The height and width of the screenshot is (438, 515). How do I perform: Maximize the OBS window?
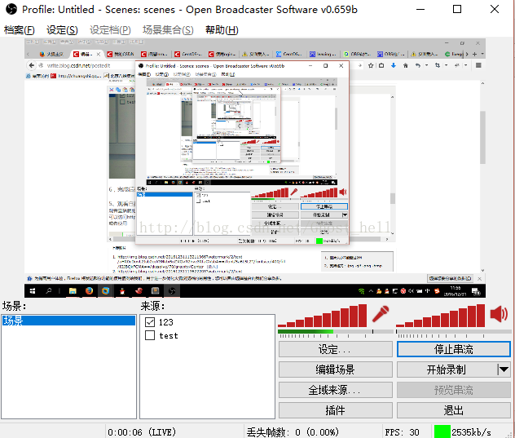[x=457, y=9]
